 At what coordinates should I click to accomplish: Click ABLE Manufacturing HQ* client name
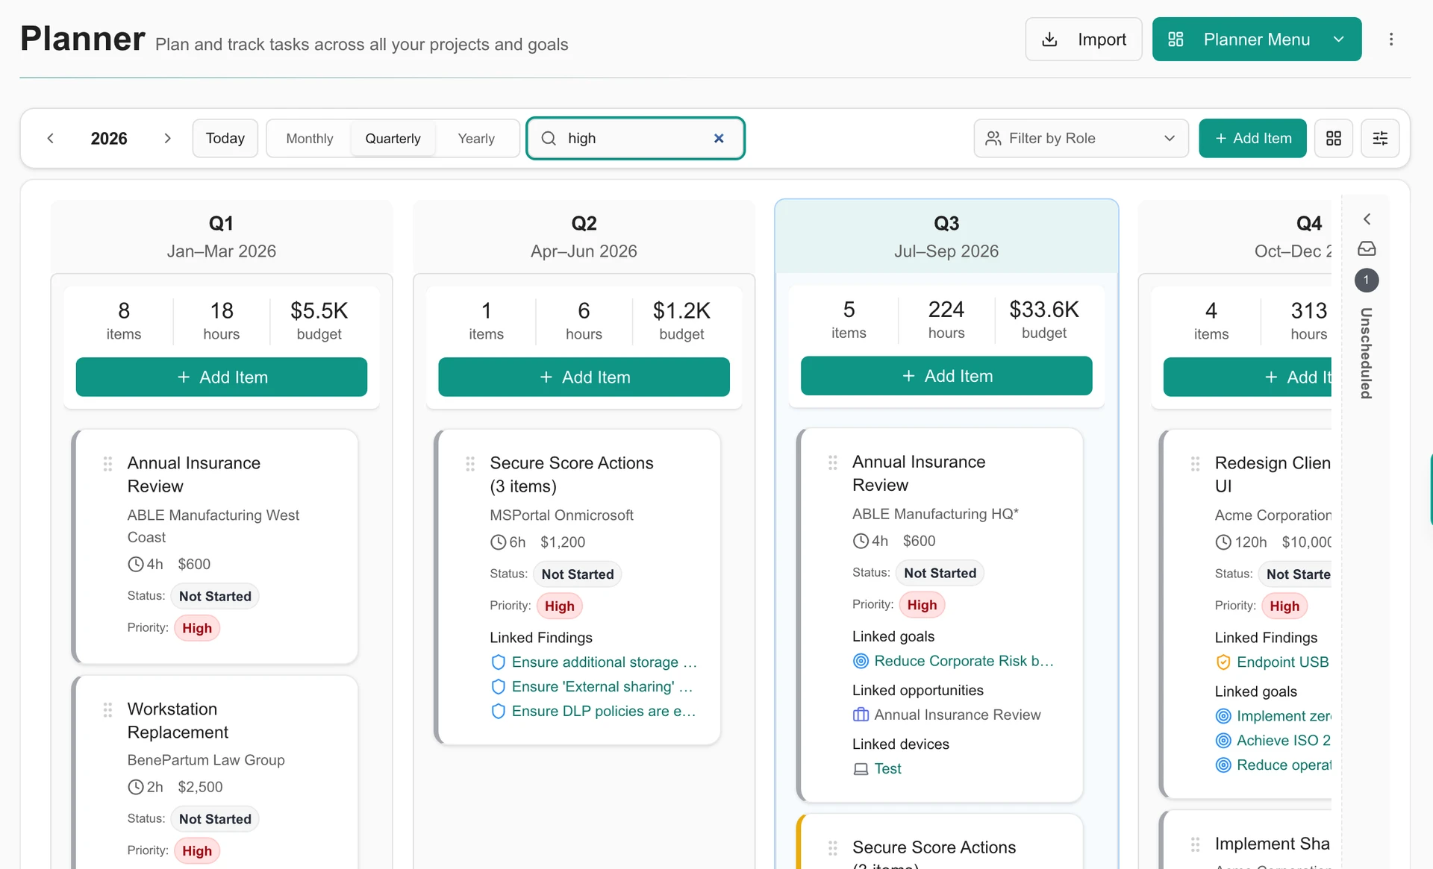935,514
